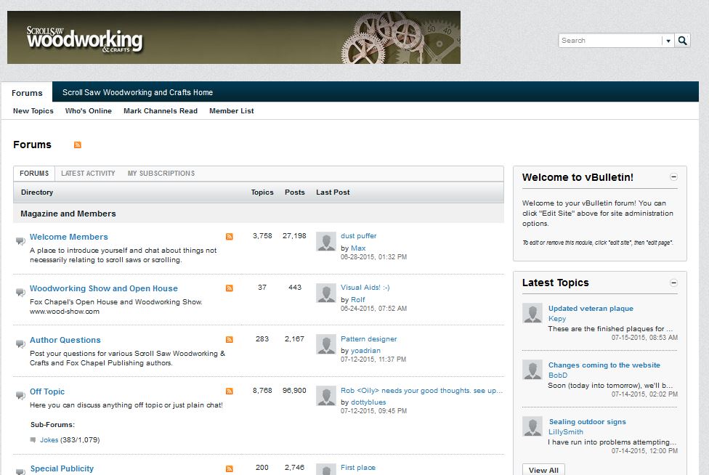Click RSS icon for Author Questions forum
The image size is (709, 475).
tap(230, 340)
